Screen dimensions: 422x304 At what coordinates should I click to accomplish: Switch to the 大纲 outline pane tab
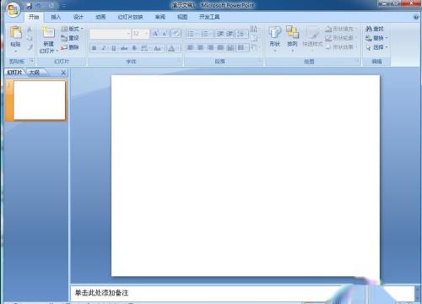pos(35,73)
